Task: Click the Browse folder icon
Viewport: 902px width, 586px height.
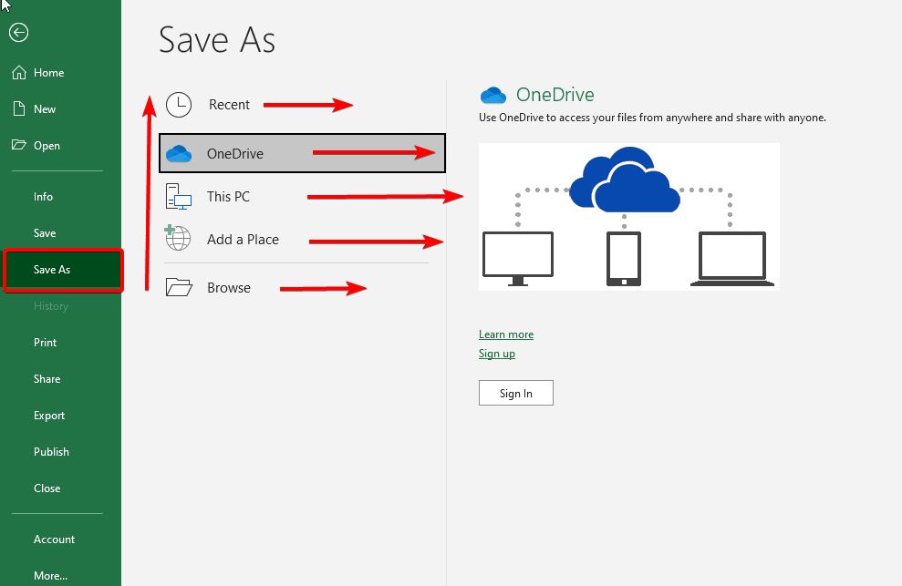Action: (x=179, y=287)
